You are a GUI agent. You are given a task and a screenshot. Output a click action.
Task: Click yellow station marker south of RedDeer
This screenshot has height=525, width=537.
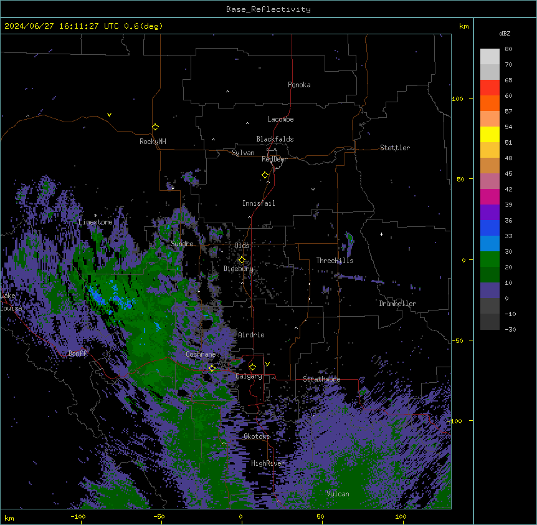(265, 175)
